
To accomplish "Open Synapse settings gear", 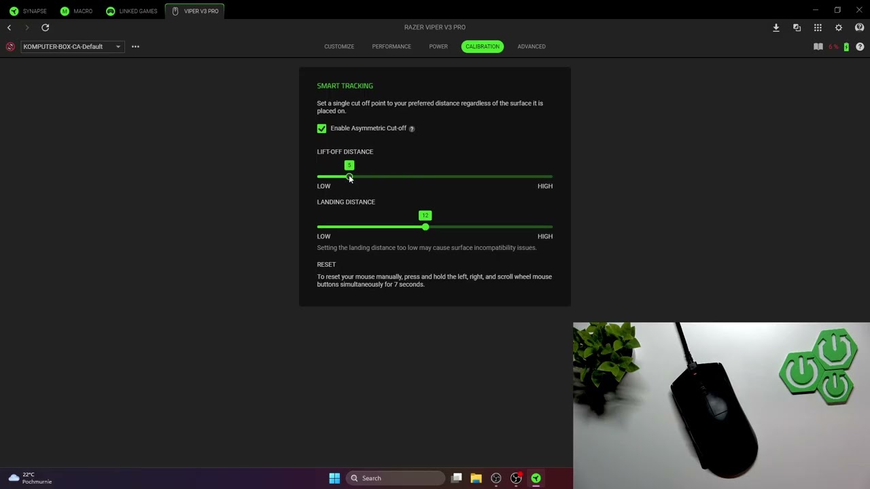I will 839,28.
